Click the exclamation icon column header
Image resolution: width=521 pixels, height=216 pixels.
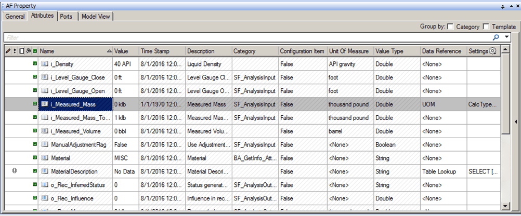click(15, 51)
